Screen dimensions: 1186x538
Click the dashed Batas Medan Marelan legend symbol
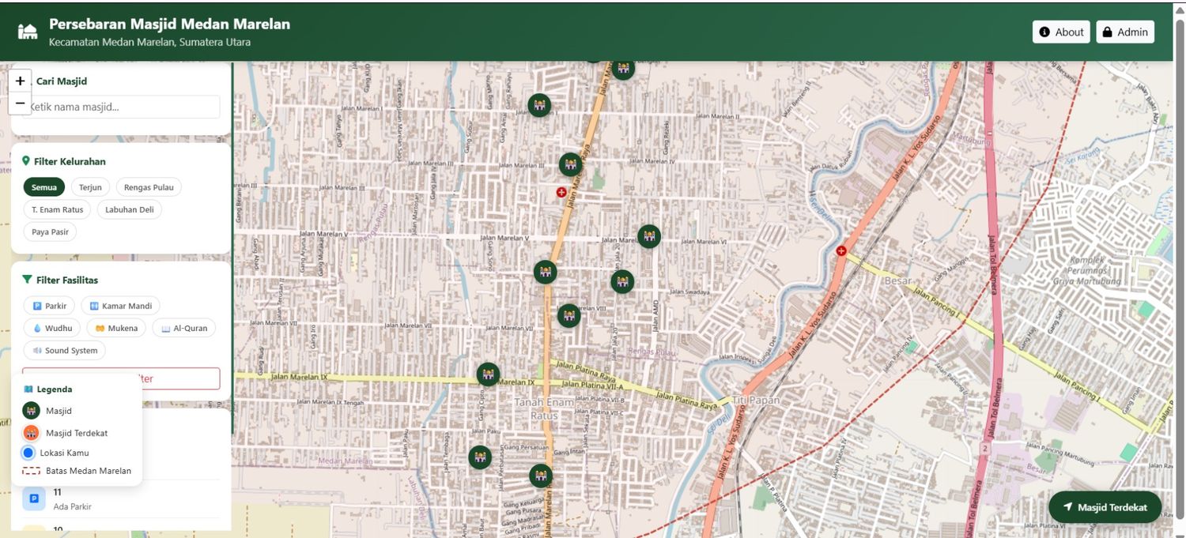(x=32, y=471)
